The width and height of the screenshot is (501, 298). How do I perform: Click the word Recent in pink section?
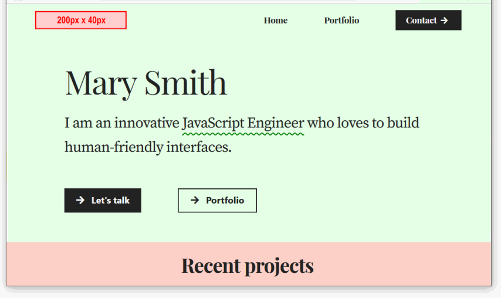[211, 265]
